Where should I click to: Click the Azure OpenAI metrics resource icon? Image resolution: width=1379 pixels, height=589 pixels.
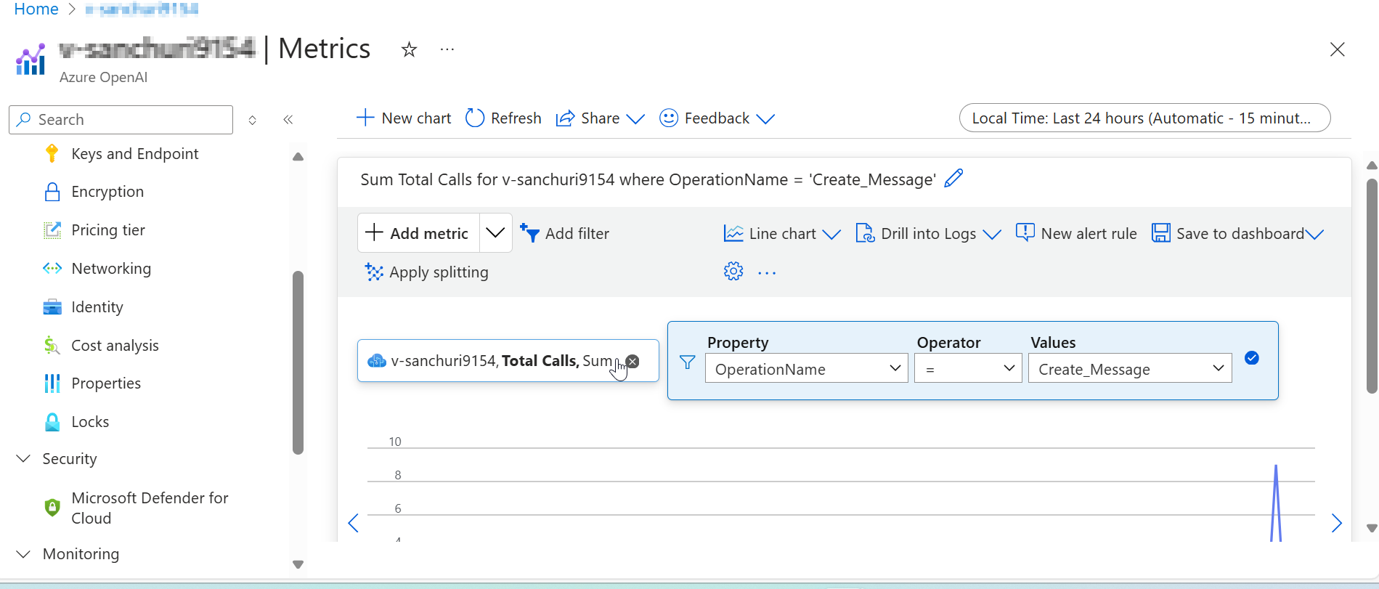30,60
